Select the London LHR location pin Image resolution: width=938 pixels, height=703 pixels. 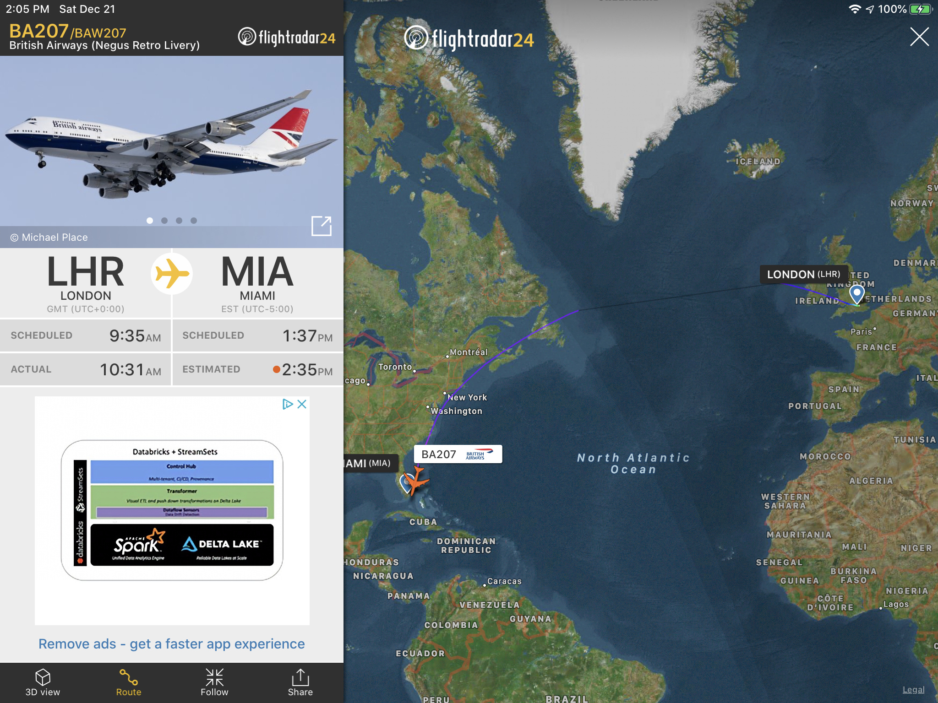(x=856, y=294)
